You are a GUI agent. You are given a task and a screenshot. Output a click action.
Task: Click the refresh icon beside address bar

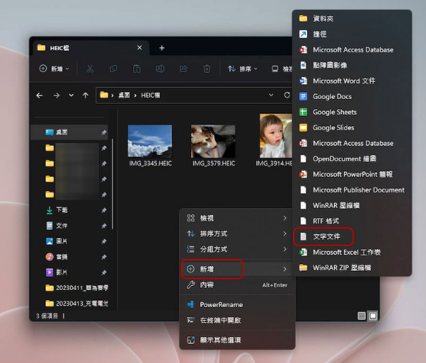pos(286,95)
